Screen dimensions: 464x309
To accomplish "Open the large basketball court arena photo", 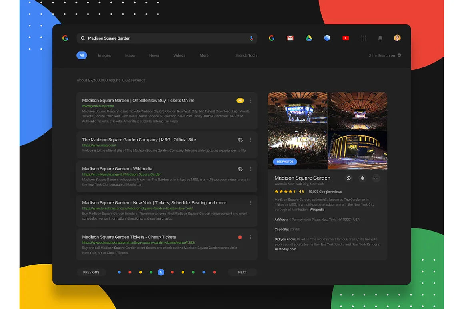I will [x=297, y=131].
